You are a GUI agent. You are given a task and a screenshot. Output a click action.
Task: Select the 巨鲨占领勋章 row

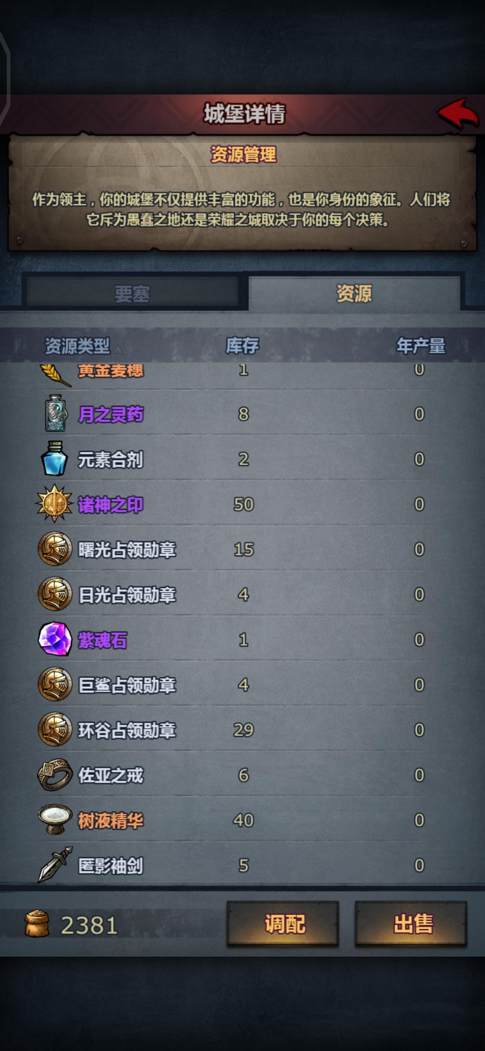[242, 684]
